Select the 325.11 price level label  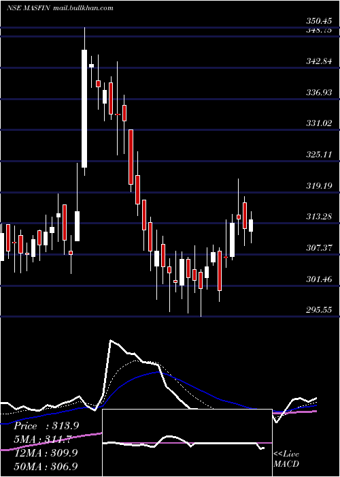319,154
